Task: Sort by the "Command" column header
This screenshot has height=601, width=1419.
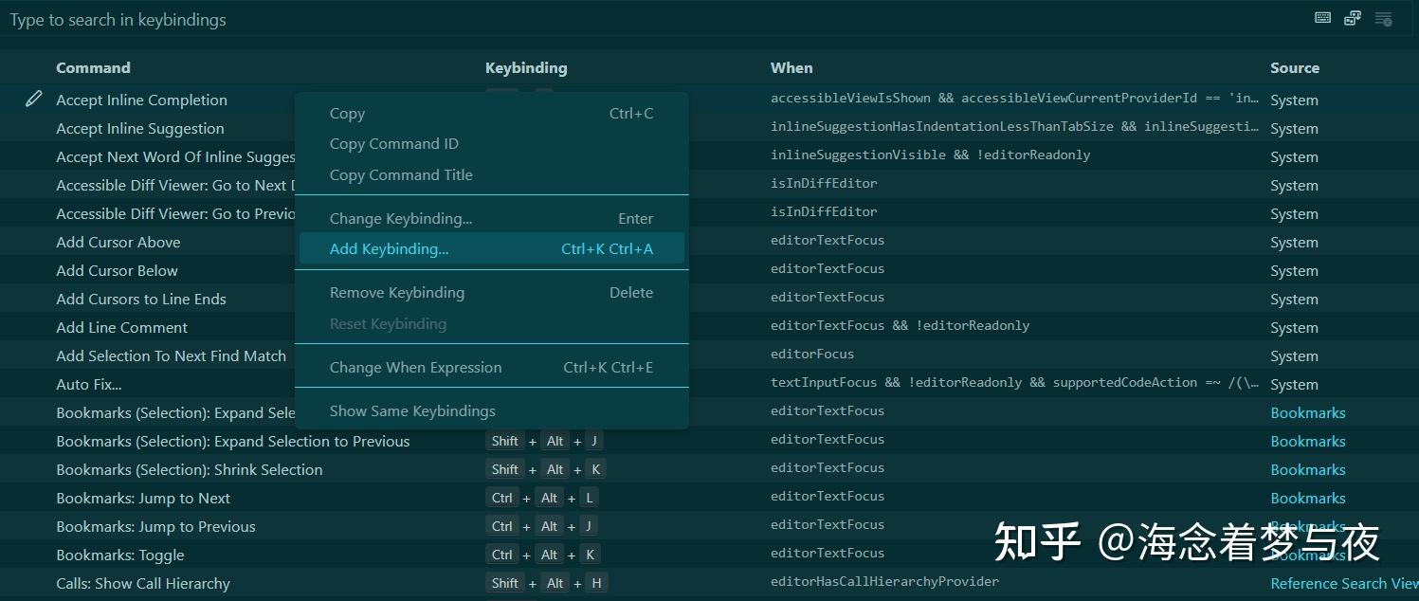Action: pyautogui.click(x=93, y=67)
